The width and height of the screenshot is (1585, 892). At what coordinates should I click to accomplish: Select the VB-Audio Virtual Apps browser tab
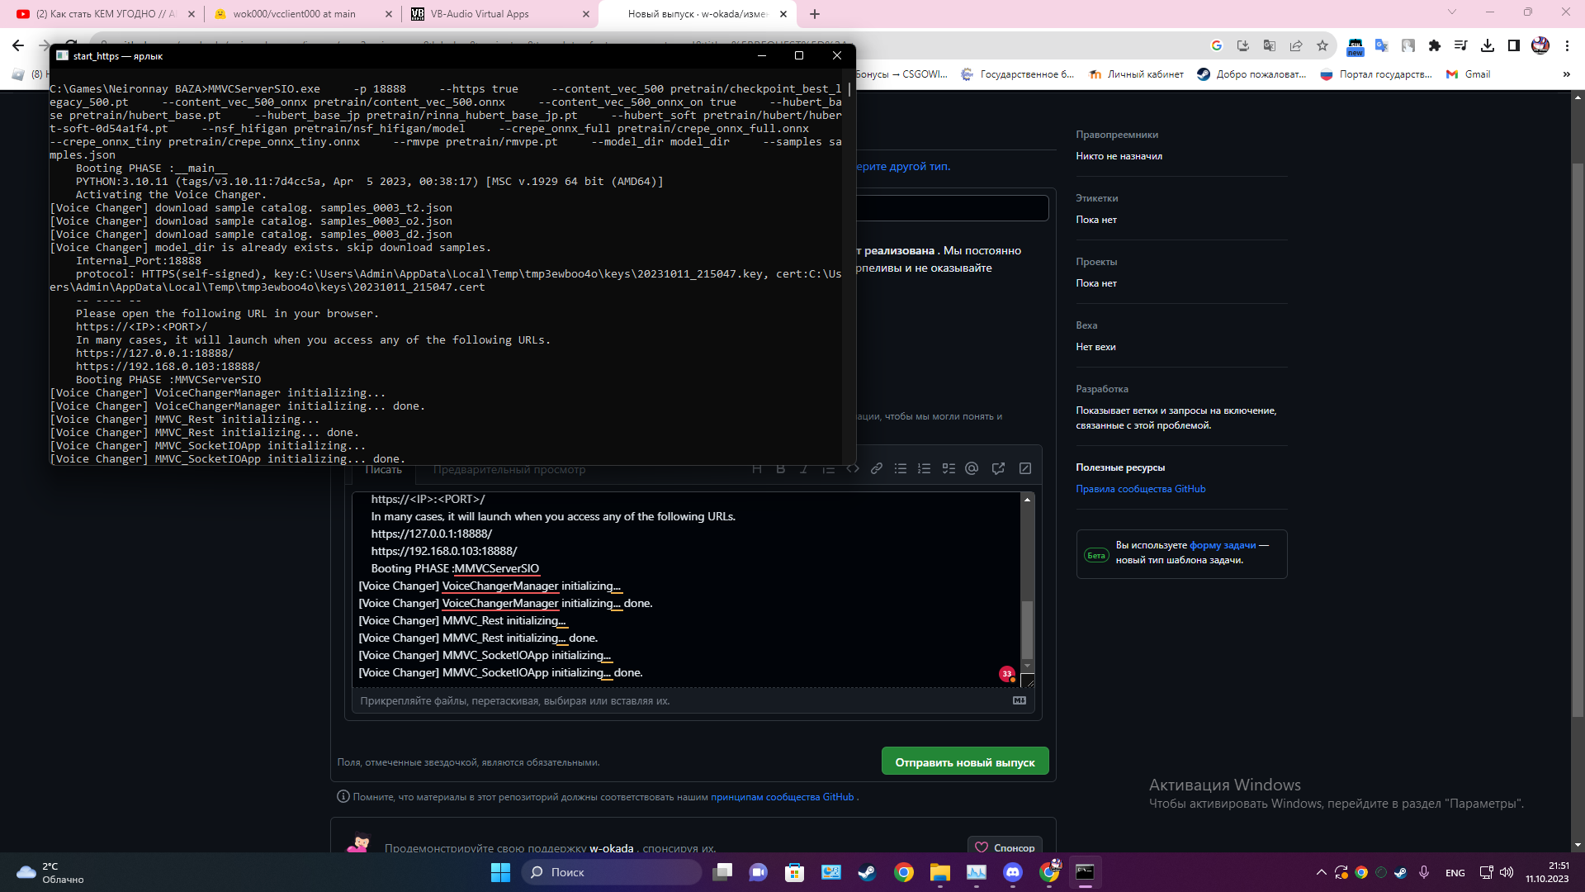(x=487, y=14)
